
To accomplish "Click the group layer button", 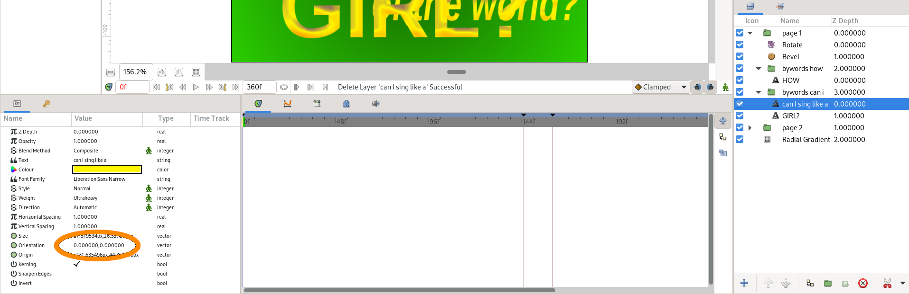I will [828, 283].
